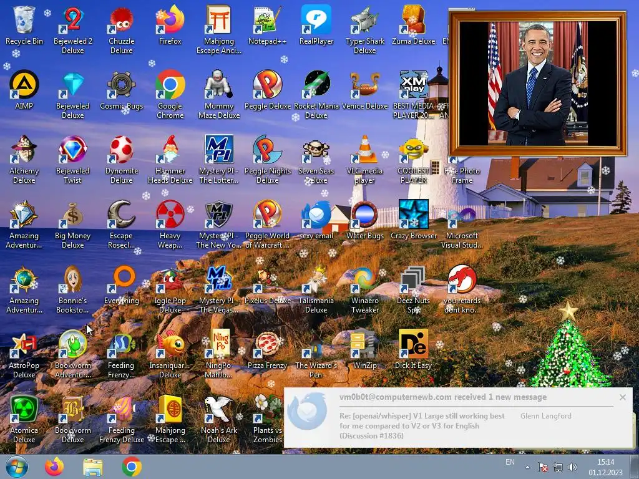Open Notepad++ desktop shortcut
639x479 pixels.
267,25
